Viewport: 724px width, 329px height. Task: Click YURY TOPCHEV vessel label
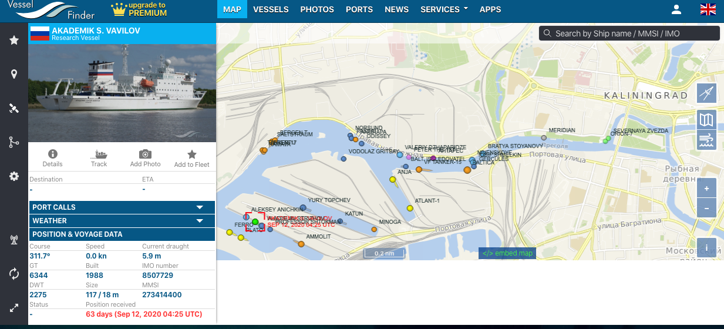coord(329,200)
